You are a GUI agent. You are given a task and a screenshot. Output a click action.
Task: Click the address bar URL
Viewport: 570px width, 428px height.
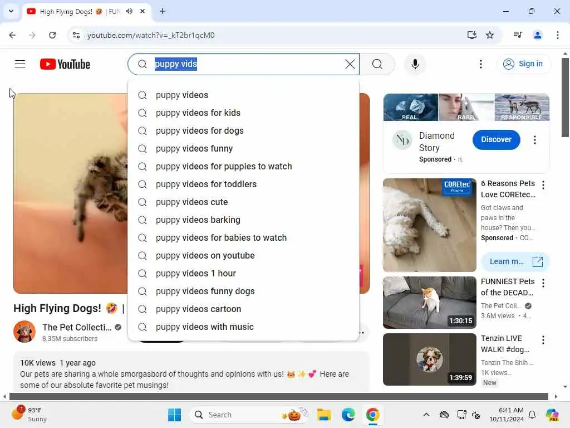(151, 35)
